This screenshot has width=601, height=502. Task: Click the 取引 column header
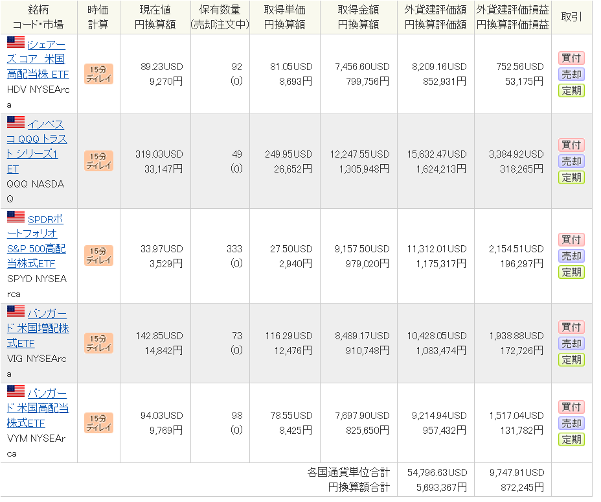(x=571, y=18)
